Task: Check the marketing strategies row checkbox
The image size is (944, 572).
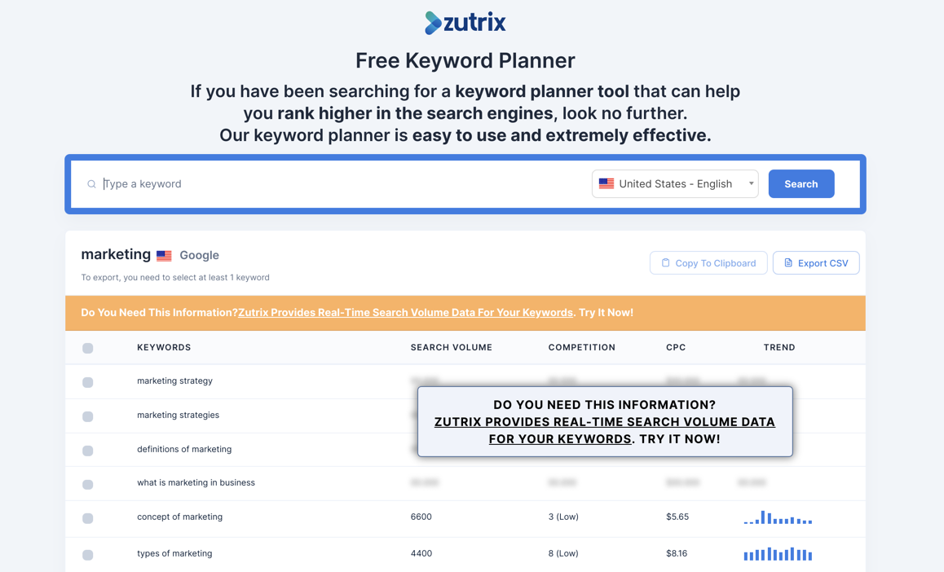Action: click(x=88, y=417)
